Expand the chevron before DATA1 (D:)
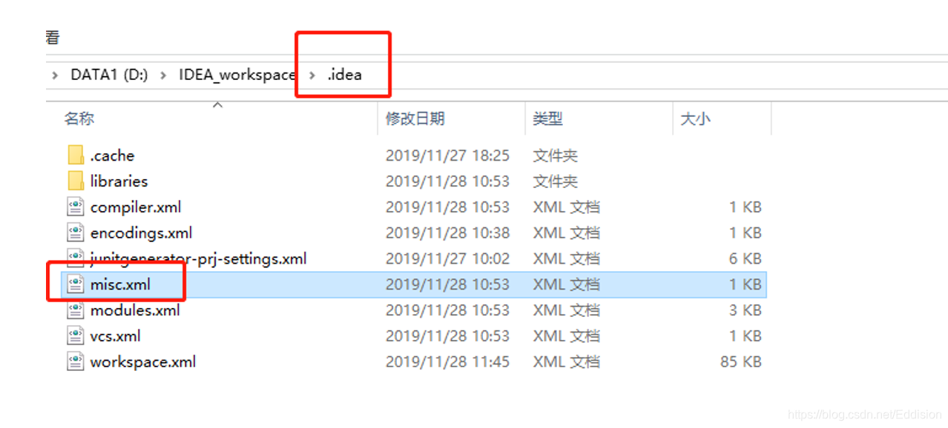Screen dimensions: 948x428 (x=55, y=75)
